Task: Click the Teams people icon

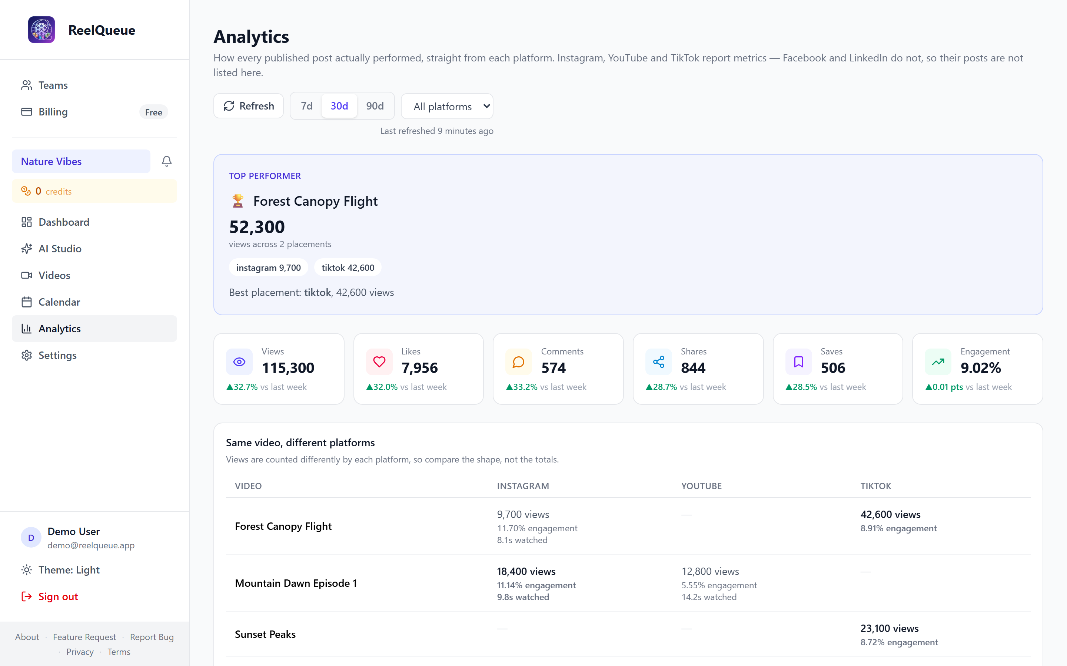Action: coord(26,85)
